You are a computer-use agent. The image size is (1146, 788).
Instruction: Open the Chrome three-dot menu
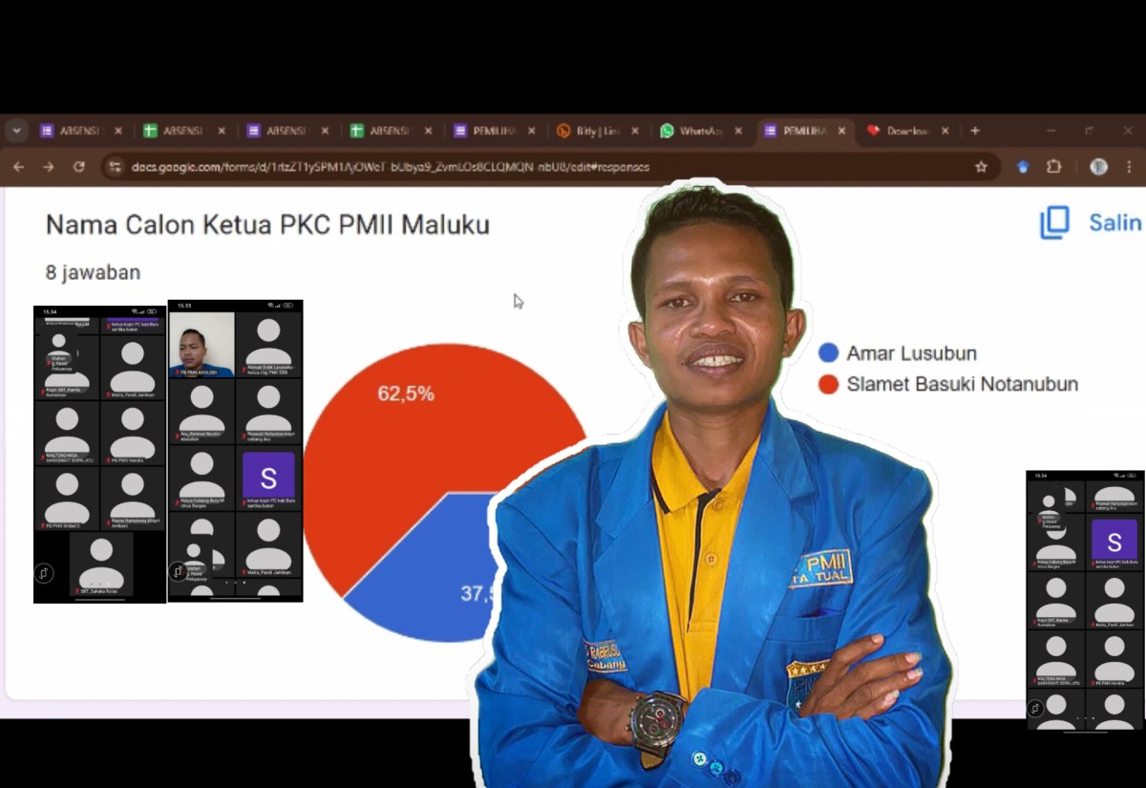tap(1130, 167)
